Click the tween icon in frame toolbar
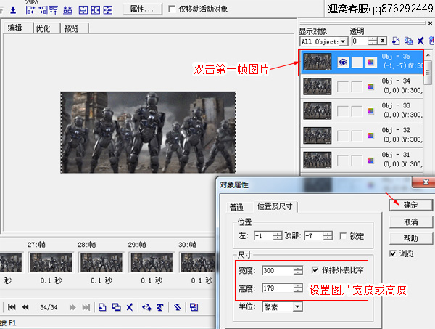The image size is (435, 329). click(x=146, y=307)
